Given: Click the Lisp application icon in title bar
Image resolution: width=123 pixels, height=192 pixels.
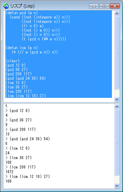Looking at the screenshot, I should [6, 6].
